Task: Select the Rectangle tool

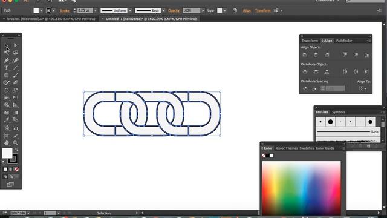Action: pyautogui.click(x=7, y=75)
